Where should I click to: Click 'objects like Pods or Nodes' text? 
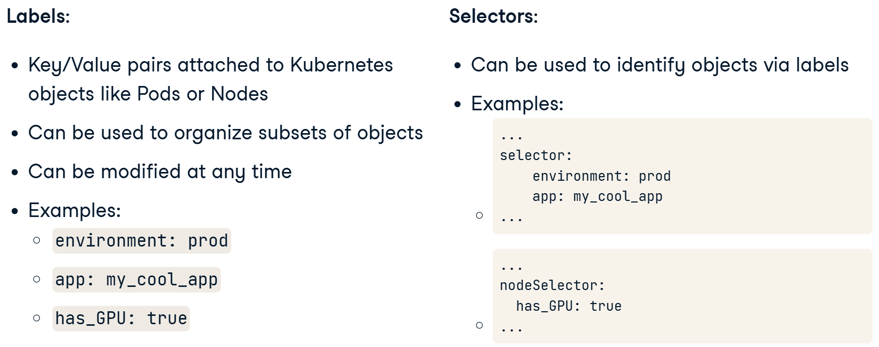(148, 94)
